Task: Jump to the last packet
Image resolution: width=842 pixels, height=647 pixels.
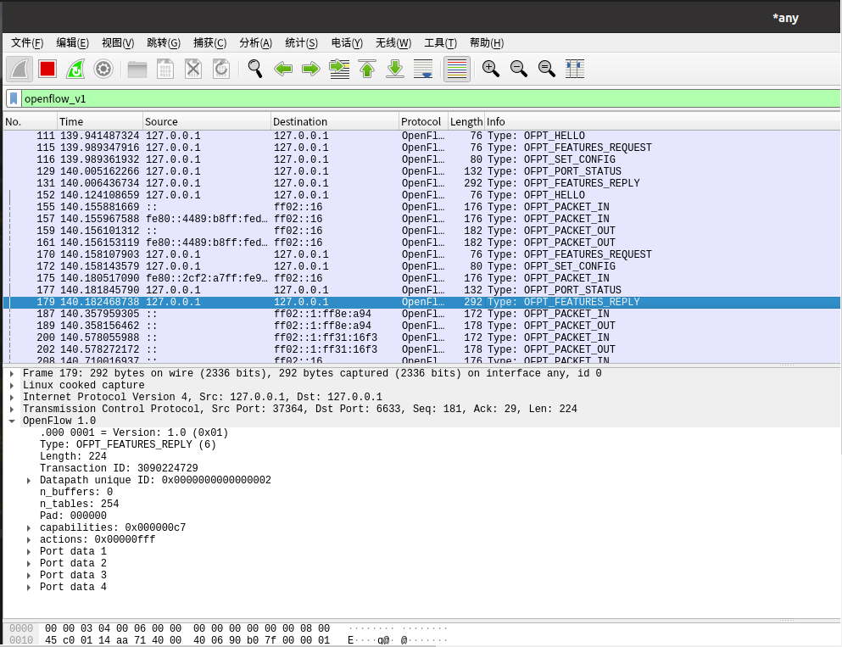Action: click(395, 70)
